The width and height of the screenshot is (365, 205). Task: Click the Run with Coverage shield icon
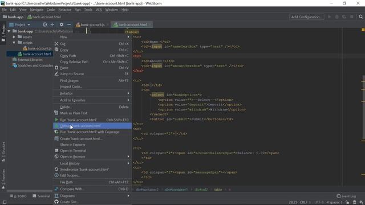pyautogui.click(x=56, y=132)
